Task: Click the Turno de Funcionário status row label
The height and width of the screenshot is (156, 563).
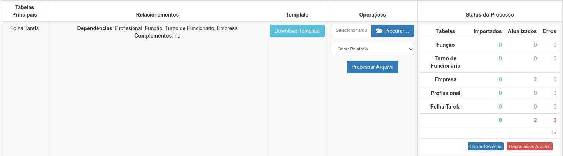Action: (445, 62)
